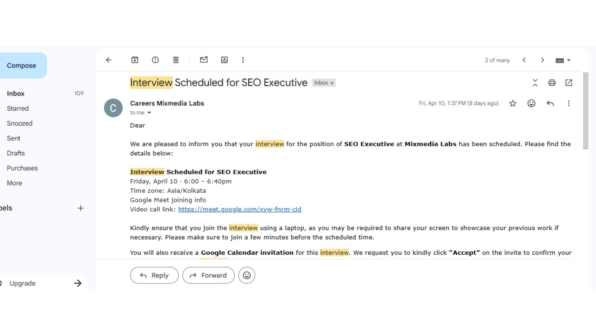Archive this email
The height and width of the screenshot is (335, 596).
pyautogui.click(x=135, y=60)
